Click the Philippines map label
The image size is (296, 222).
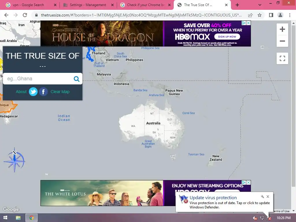pos(134,60)
